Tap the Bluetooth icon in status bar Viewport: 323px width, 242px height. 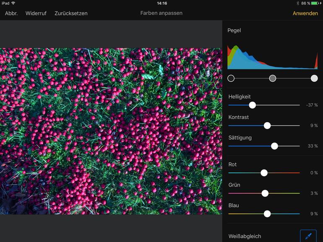click(x=297, y=3)
